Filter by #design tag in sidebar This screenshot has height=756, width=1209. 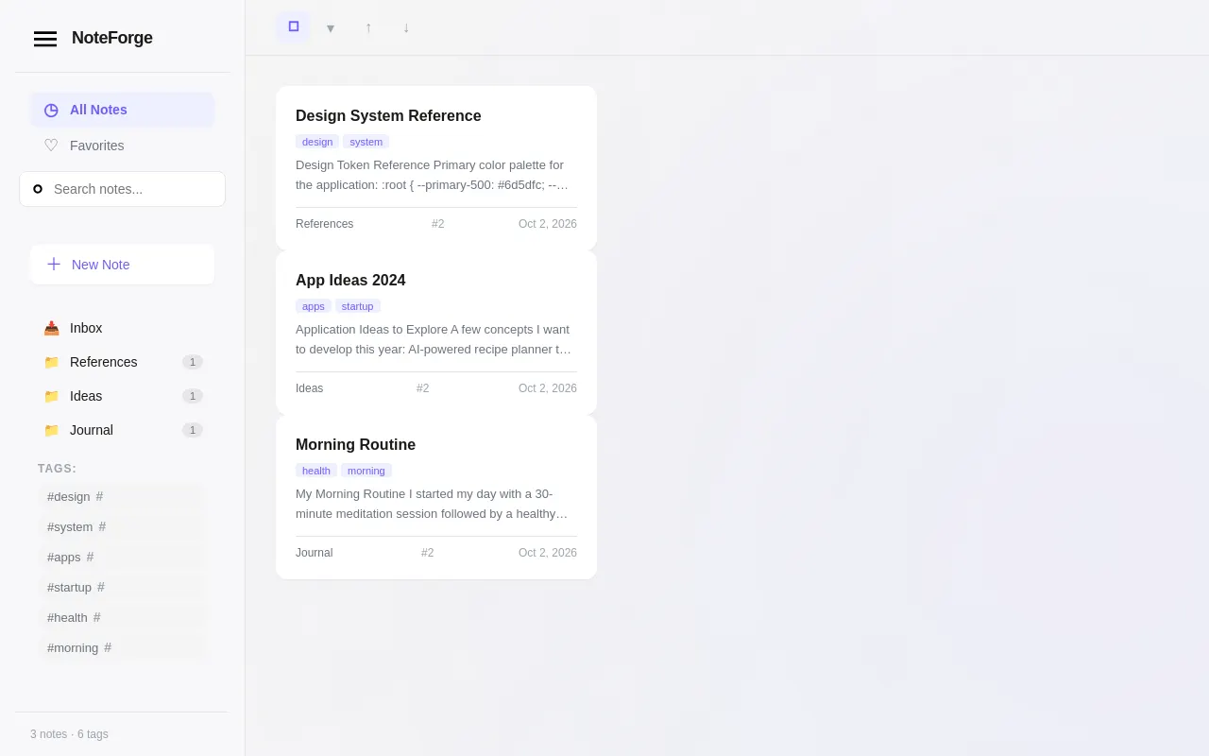(x=121, y=496)
